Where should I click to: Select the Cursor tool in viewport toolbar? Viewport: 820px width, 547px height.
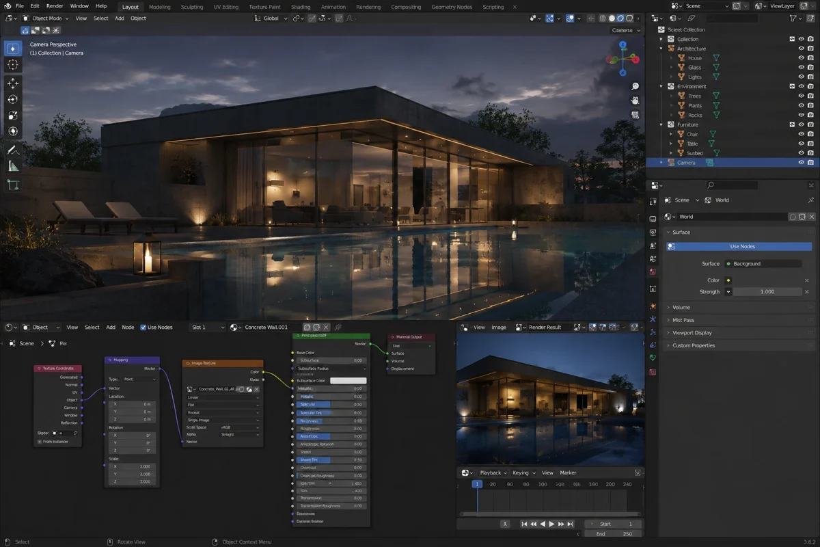[x=12, y=65]
